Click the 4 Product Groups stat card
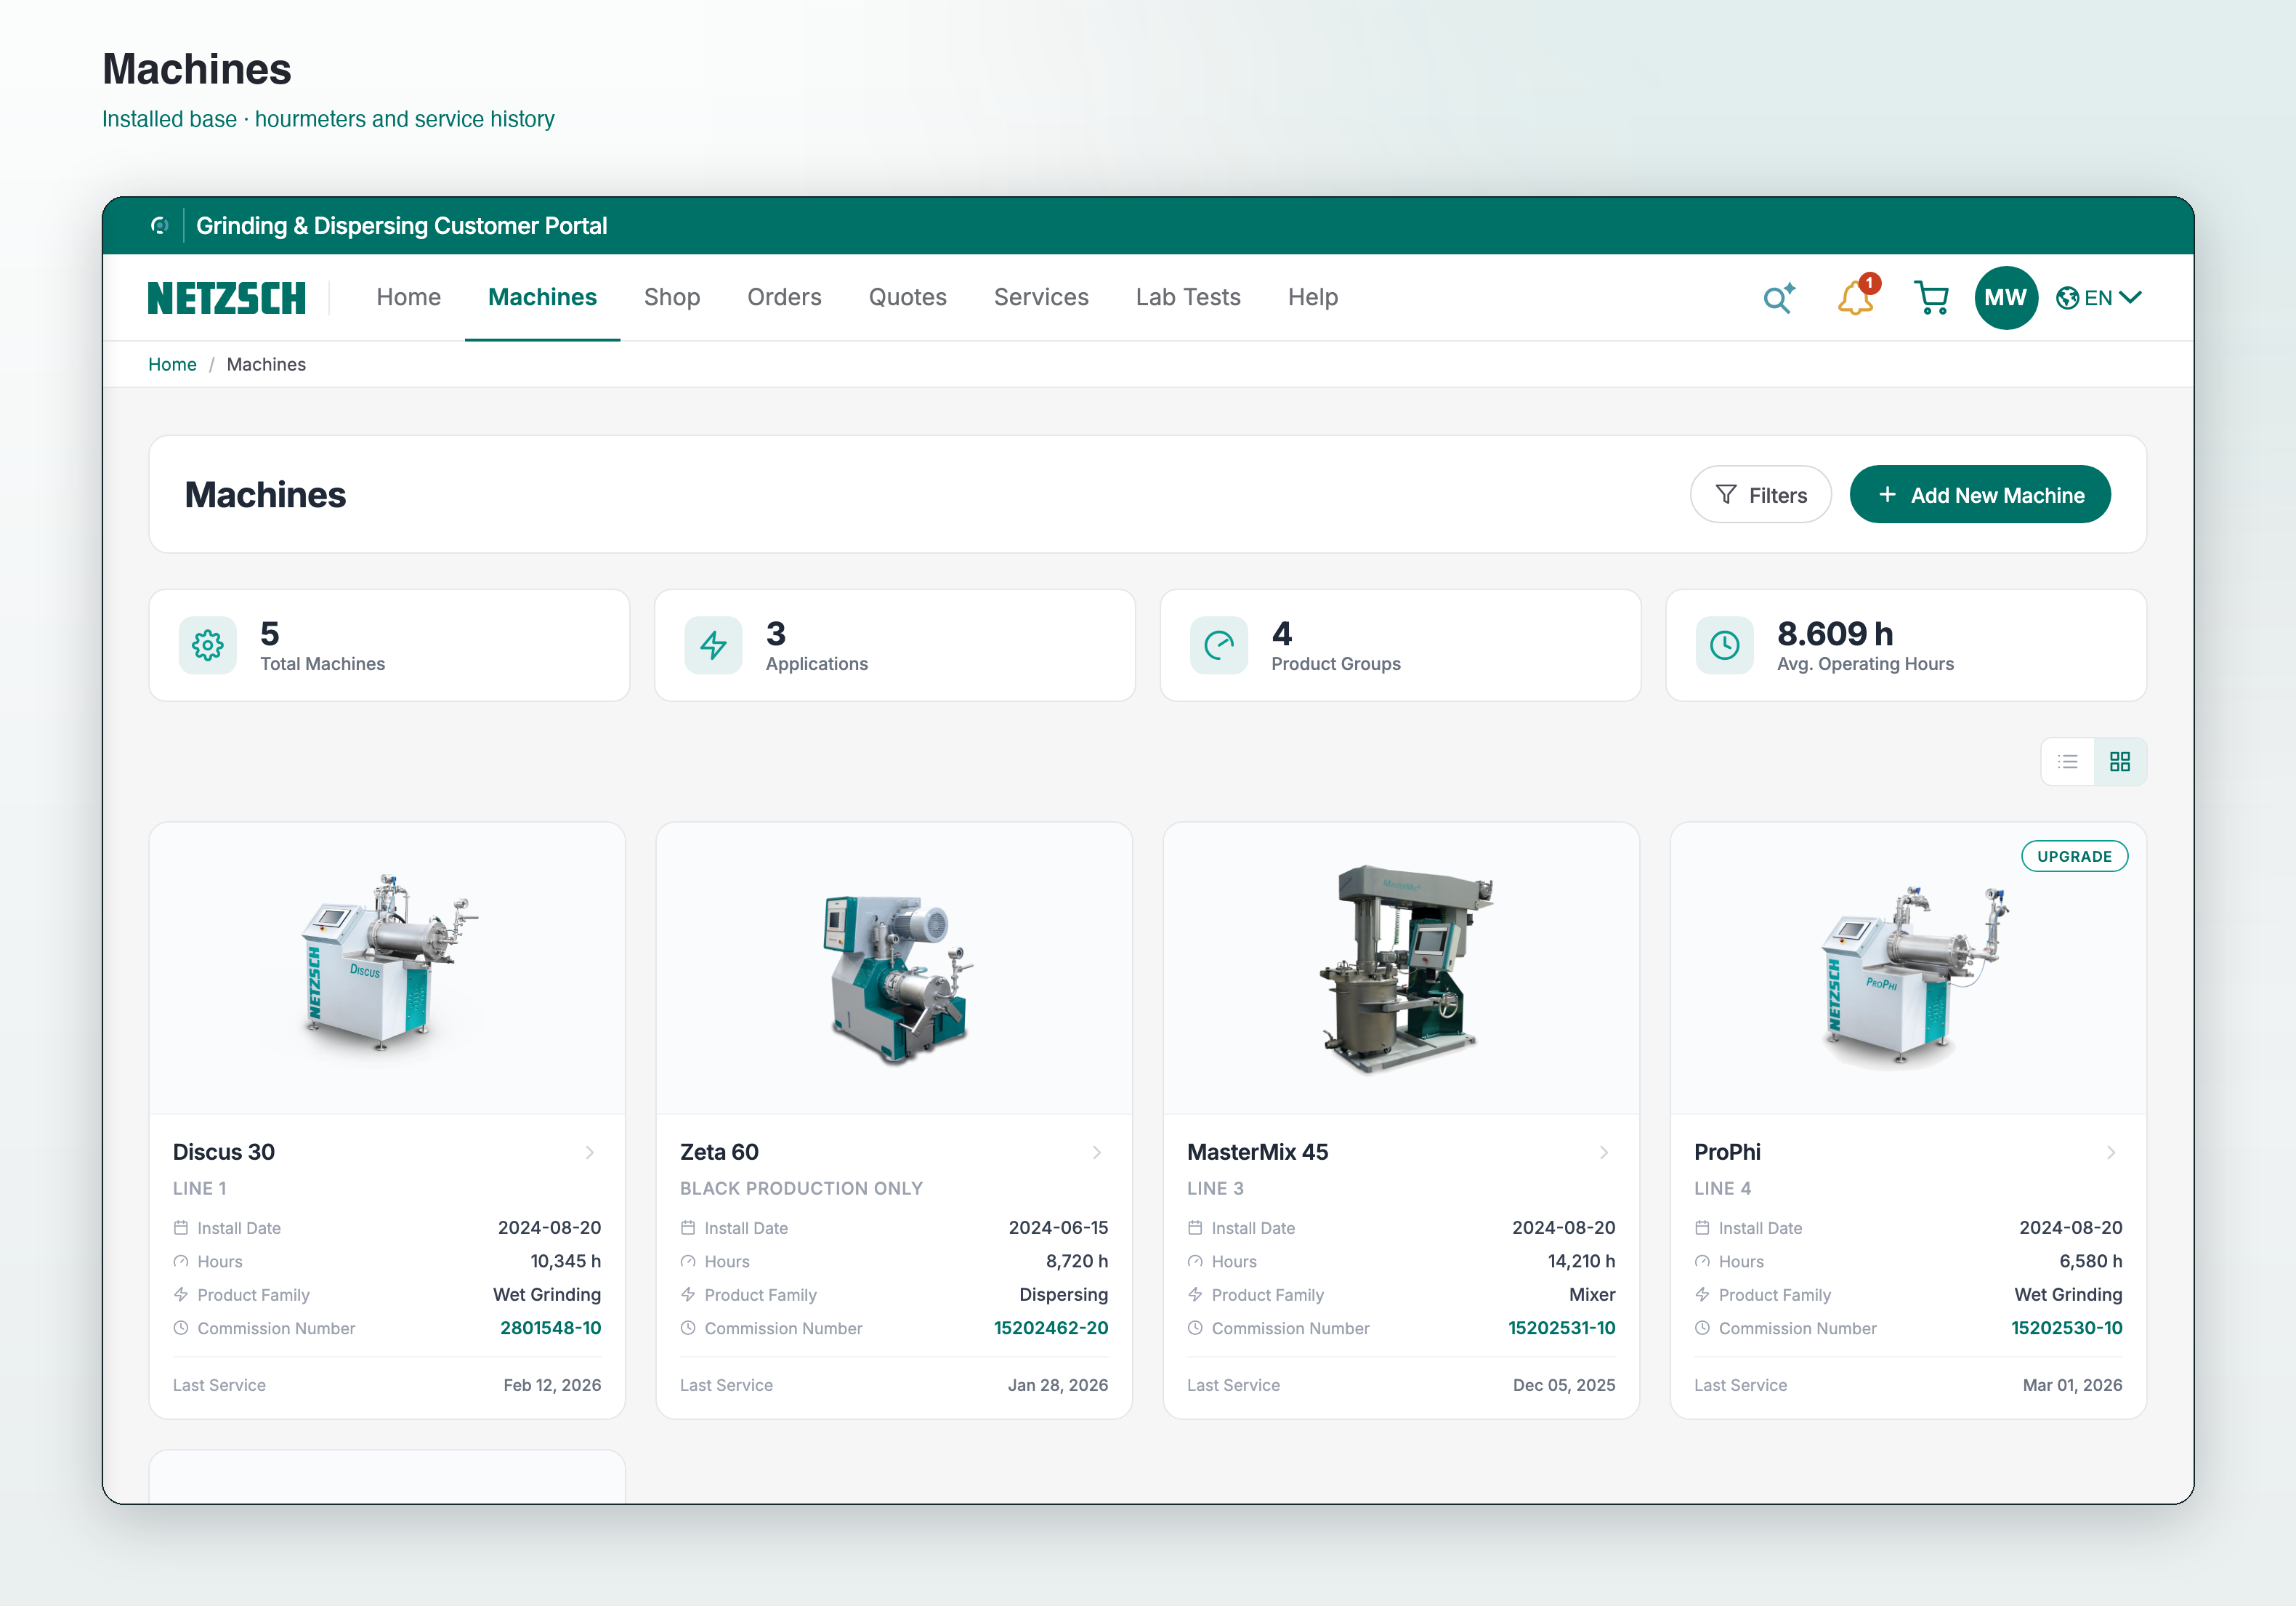The width and height of the screenshot is (2296, 1606). pyautogui.click(x=1400, y=645)
